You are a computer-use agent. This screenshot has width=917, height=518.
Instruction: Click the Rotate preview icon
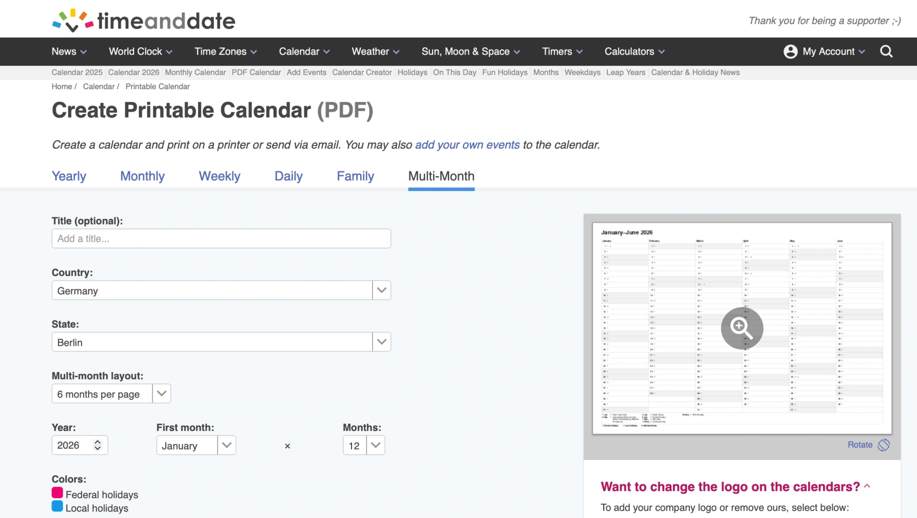pyautogui.click(x=883, y=445)
